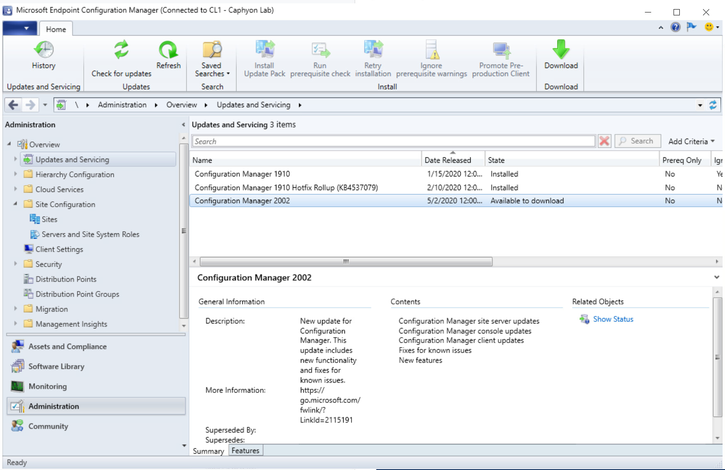
Task: Click the horizontal list scrollbar thumb
Action: [x=346, y=262]
